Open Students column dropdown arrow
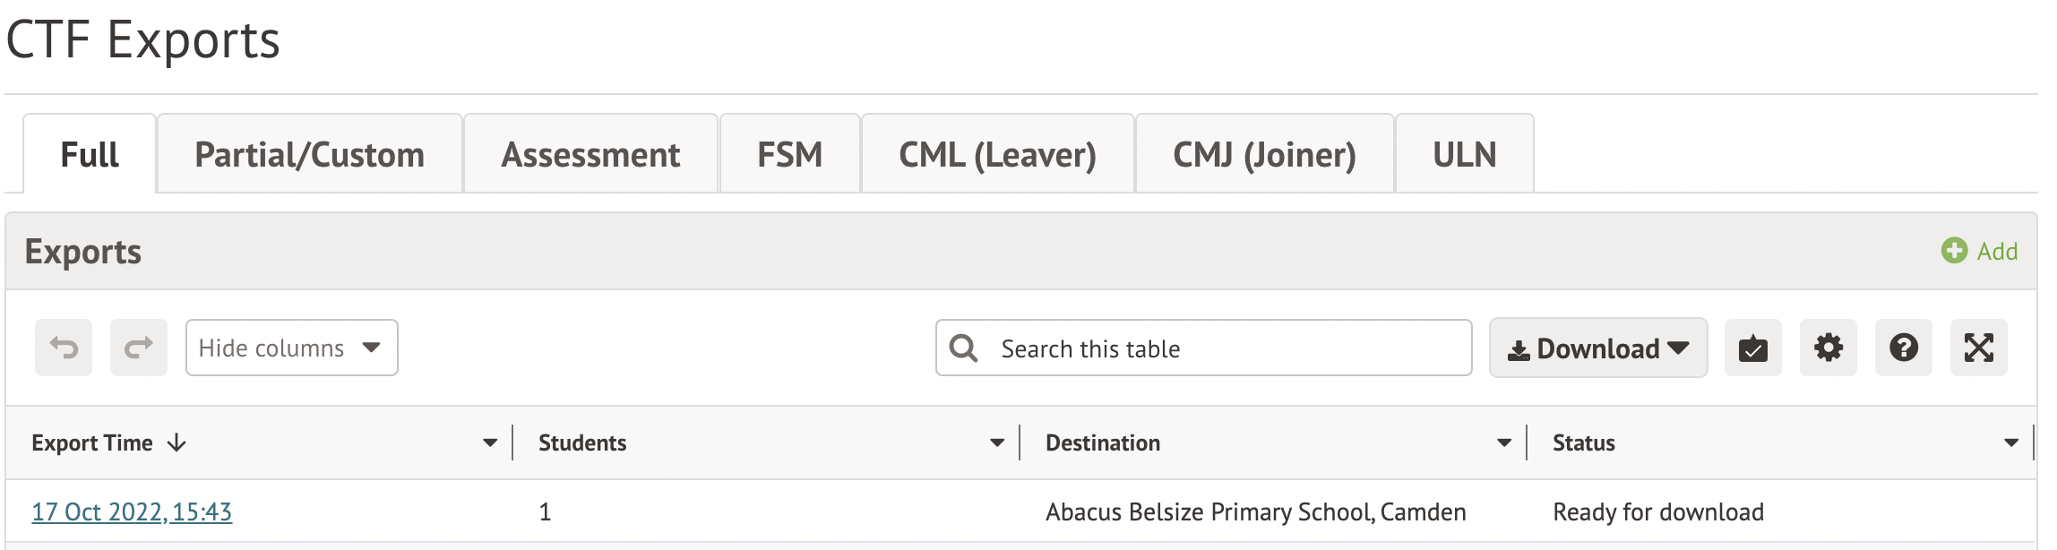Screen dimensions: 2057x550 coord(997,443)
